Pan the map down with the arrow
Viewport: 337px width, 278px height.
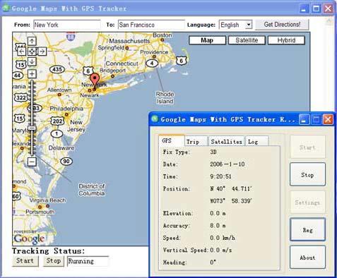point(32,61)
